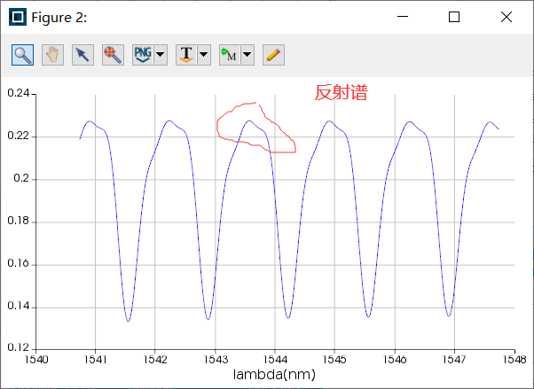Screen dimensions: 534x389
Task: Select the zoom magnifier tool
Action: pyautogui.click(x=22, y=55)
